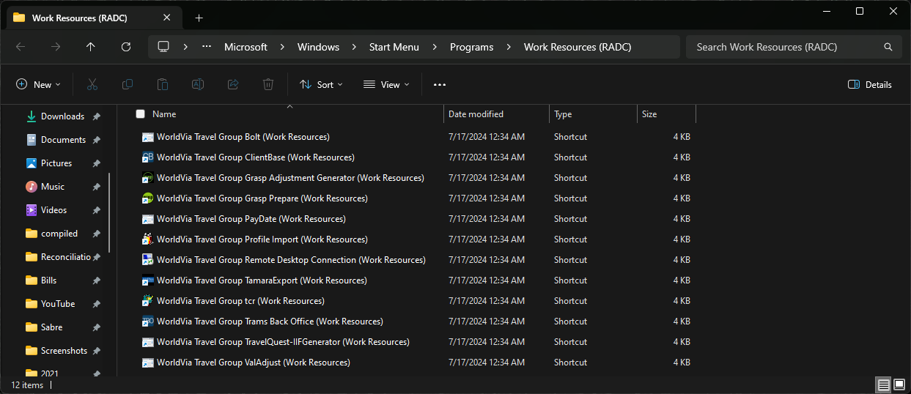The image size is (911, 394).
Task: Add a new File Explorer tab
Action: [x=199, y=18]
